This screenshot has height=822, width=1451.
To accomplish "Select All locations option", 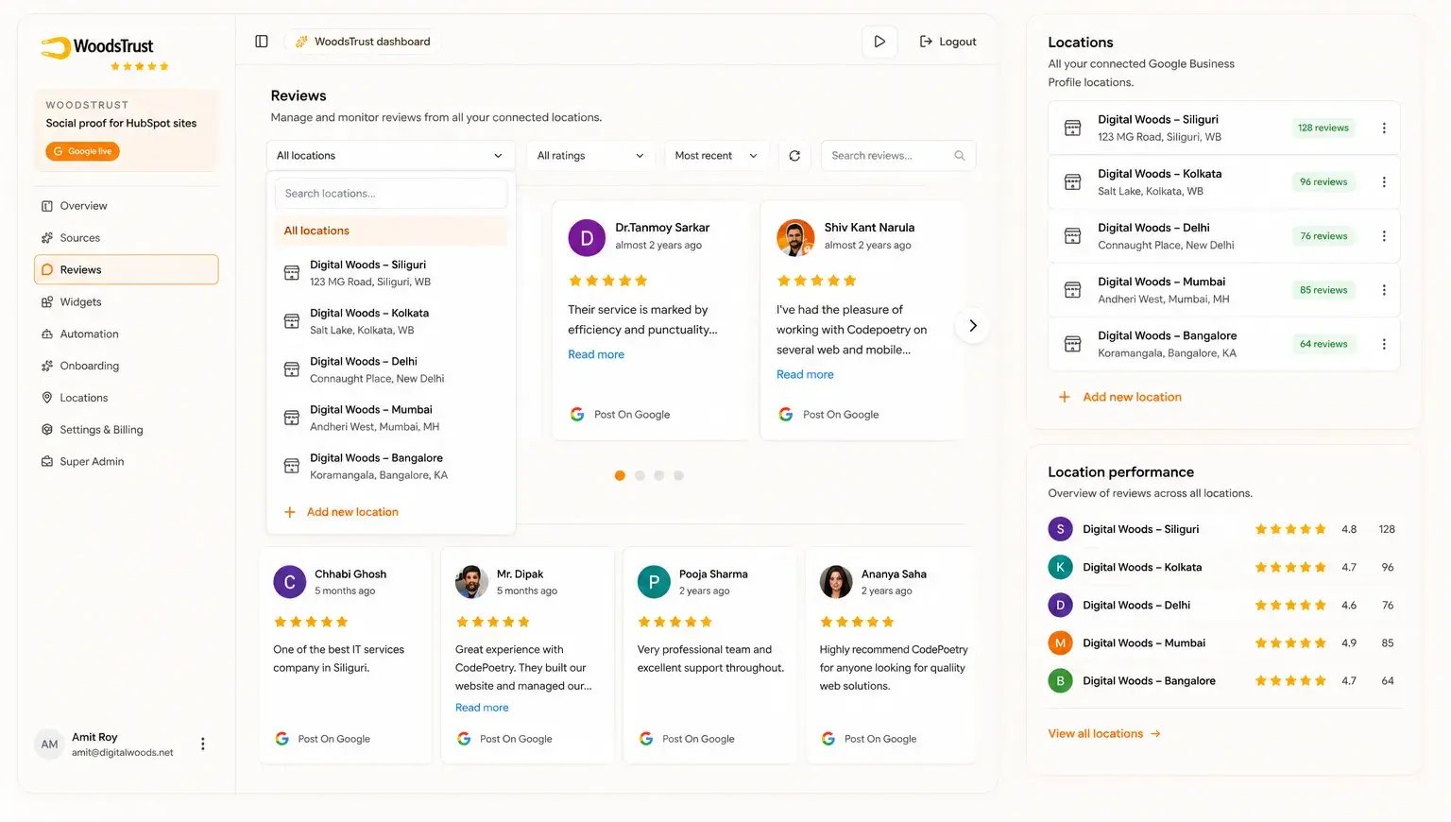I will coord(391,231).
